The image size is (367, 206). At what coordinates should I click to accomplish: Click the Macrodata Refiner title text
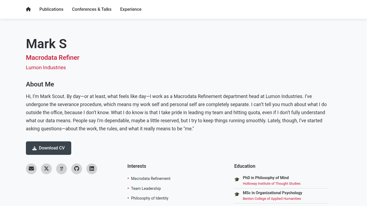click(53, 58)
